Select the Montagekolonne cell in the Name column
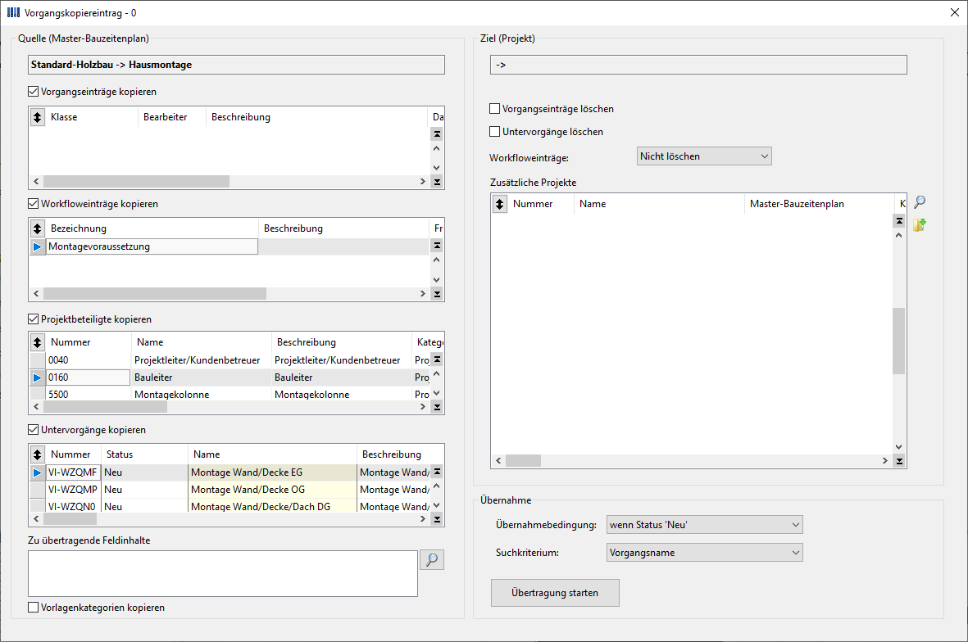 tap(202, 394)
